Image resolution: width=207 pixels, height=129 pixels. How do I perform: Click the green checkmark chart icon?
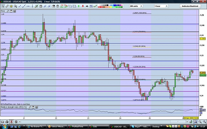click(36, 6)
